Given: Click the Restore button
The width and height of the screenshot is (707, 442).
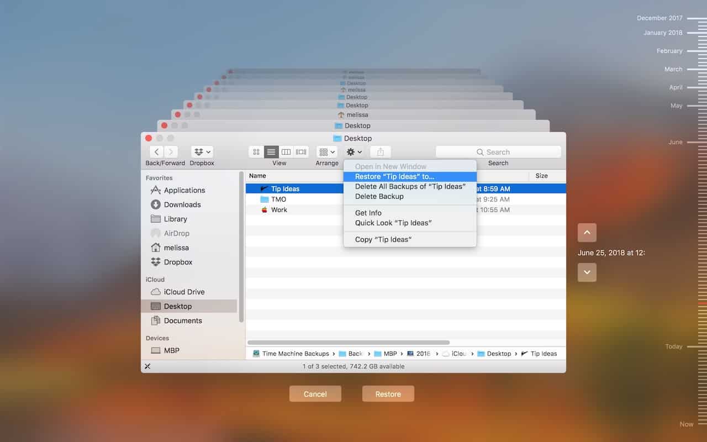Looking at the screenshot, I should (x=388, y=394).
